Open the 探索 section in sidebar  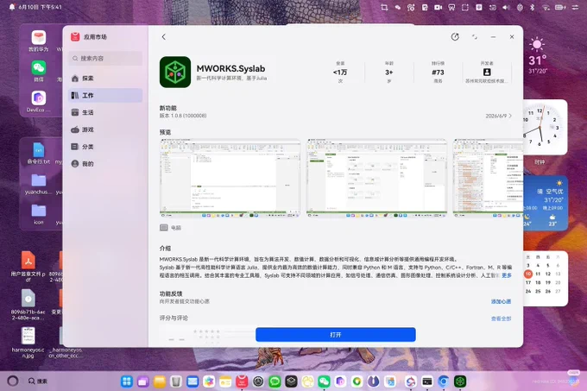coord(105,79)
